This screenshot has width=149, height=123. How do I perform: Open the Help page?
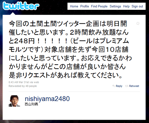click(126, 6)
